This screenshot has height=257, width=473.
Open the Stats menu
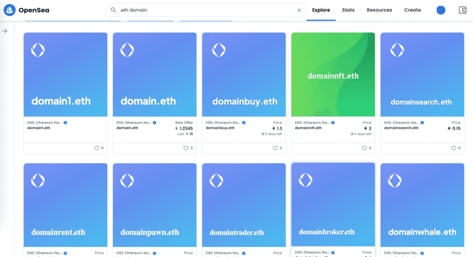tap(348, 10)
